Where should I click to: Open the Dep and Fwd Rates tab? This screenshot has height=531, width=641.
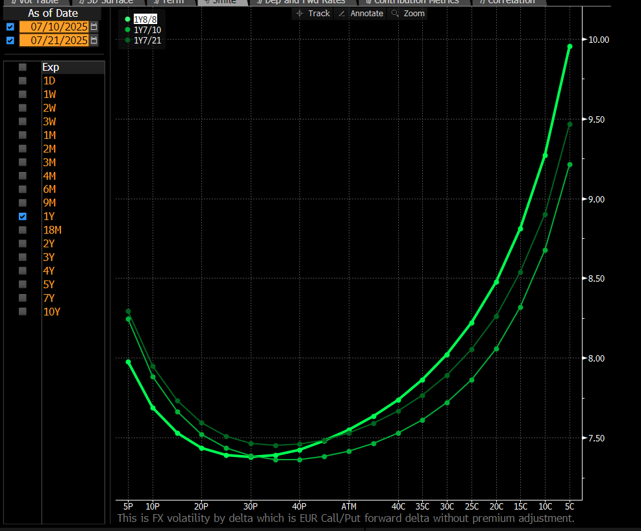(x=301, y=2)
